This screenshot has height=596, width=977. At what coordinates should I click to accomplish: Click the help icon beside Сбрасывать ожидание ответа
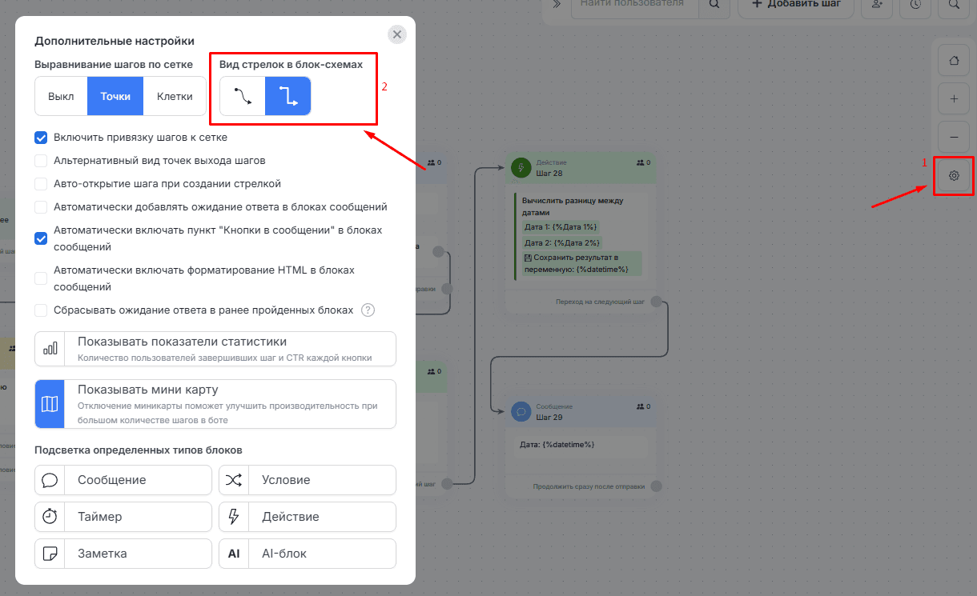tap(368, 310)
